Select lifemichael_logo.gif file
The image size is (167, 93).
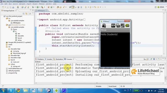[x=18, y=53]
